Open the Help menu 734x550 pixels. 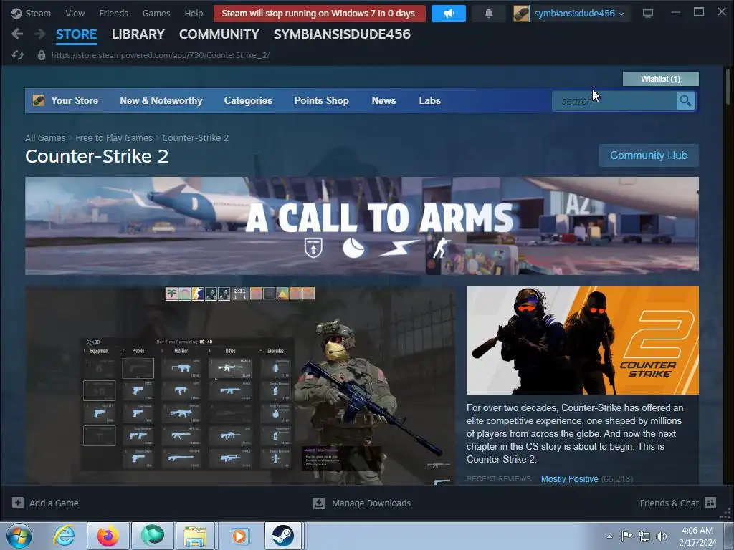pyautogui.click(x=194, y=13)
